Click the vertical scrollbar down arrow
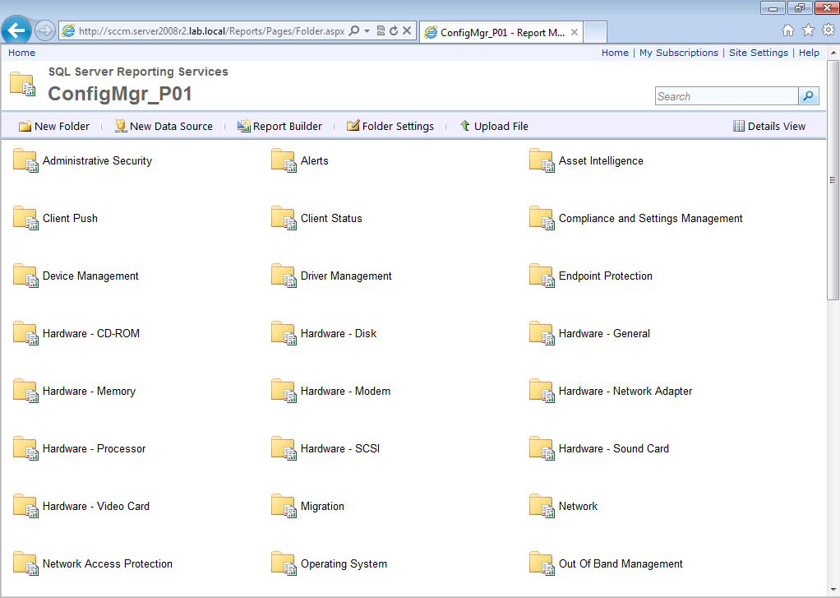The height and width of the screenshot is (598, 840). coord(833,591)
